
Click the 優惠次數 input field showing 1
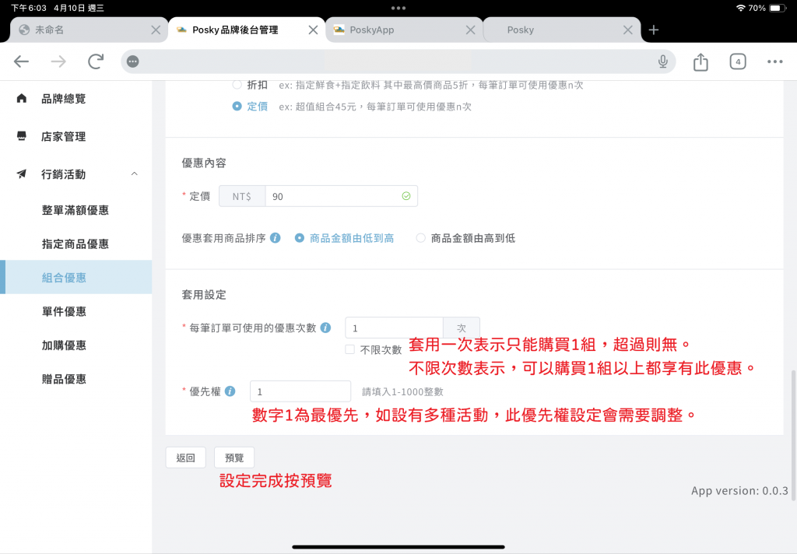pyautogui.click(x=394, y=328)
